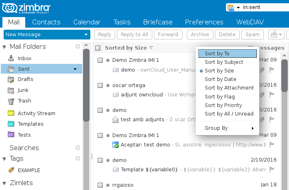Click the Trash can icon
The image size is (289, 190).
point(11,101)
